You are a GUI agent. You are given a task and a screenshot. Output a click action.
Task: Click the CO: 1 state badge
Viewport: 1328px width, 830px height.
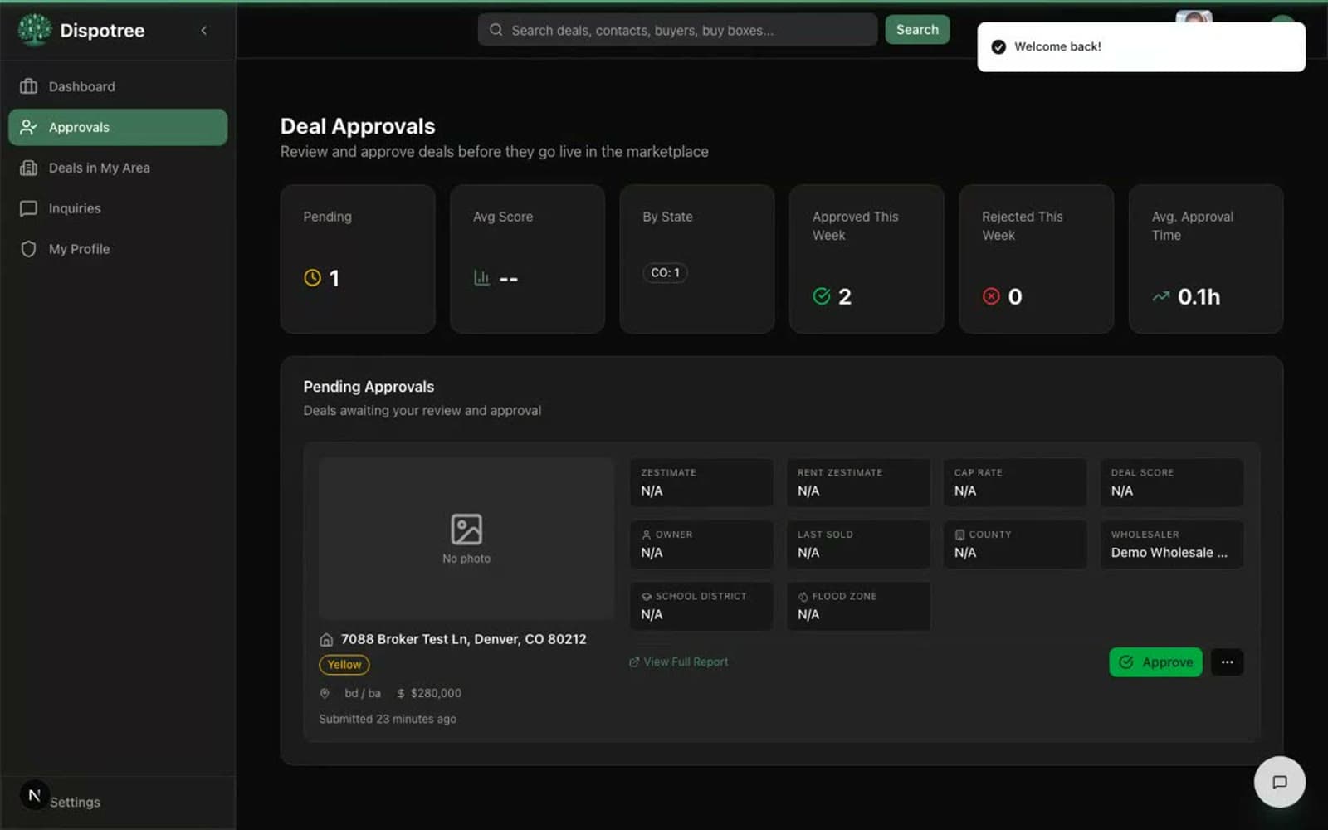click(x=665, y=272)
